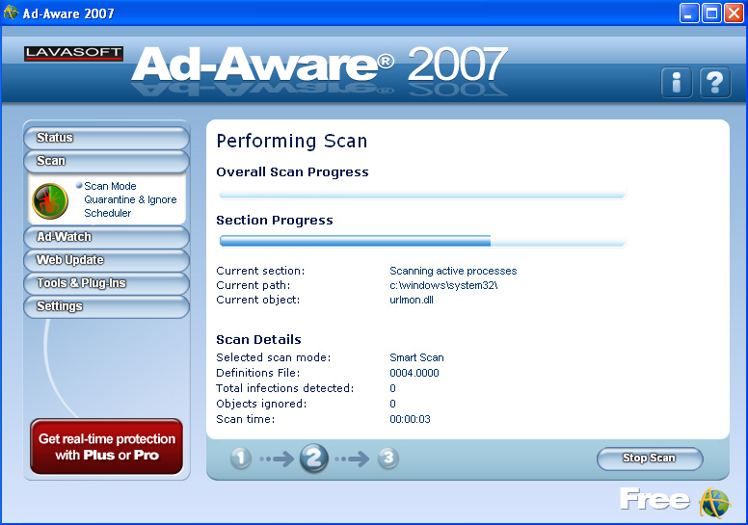Viewport: 748px width, 525px height.
Task: Click the step 2 circle indicator
Action: point(314,459)
